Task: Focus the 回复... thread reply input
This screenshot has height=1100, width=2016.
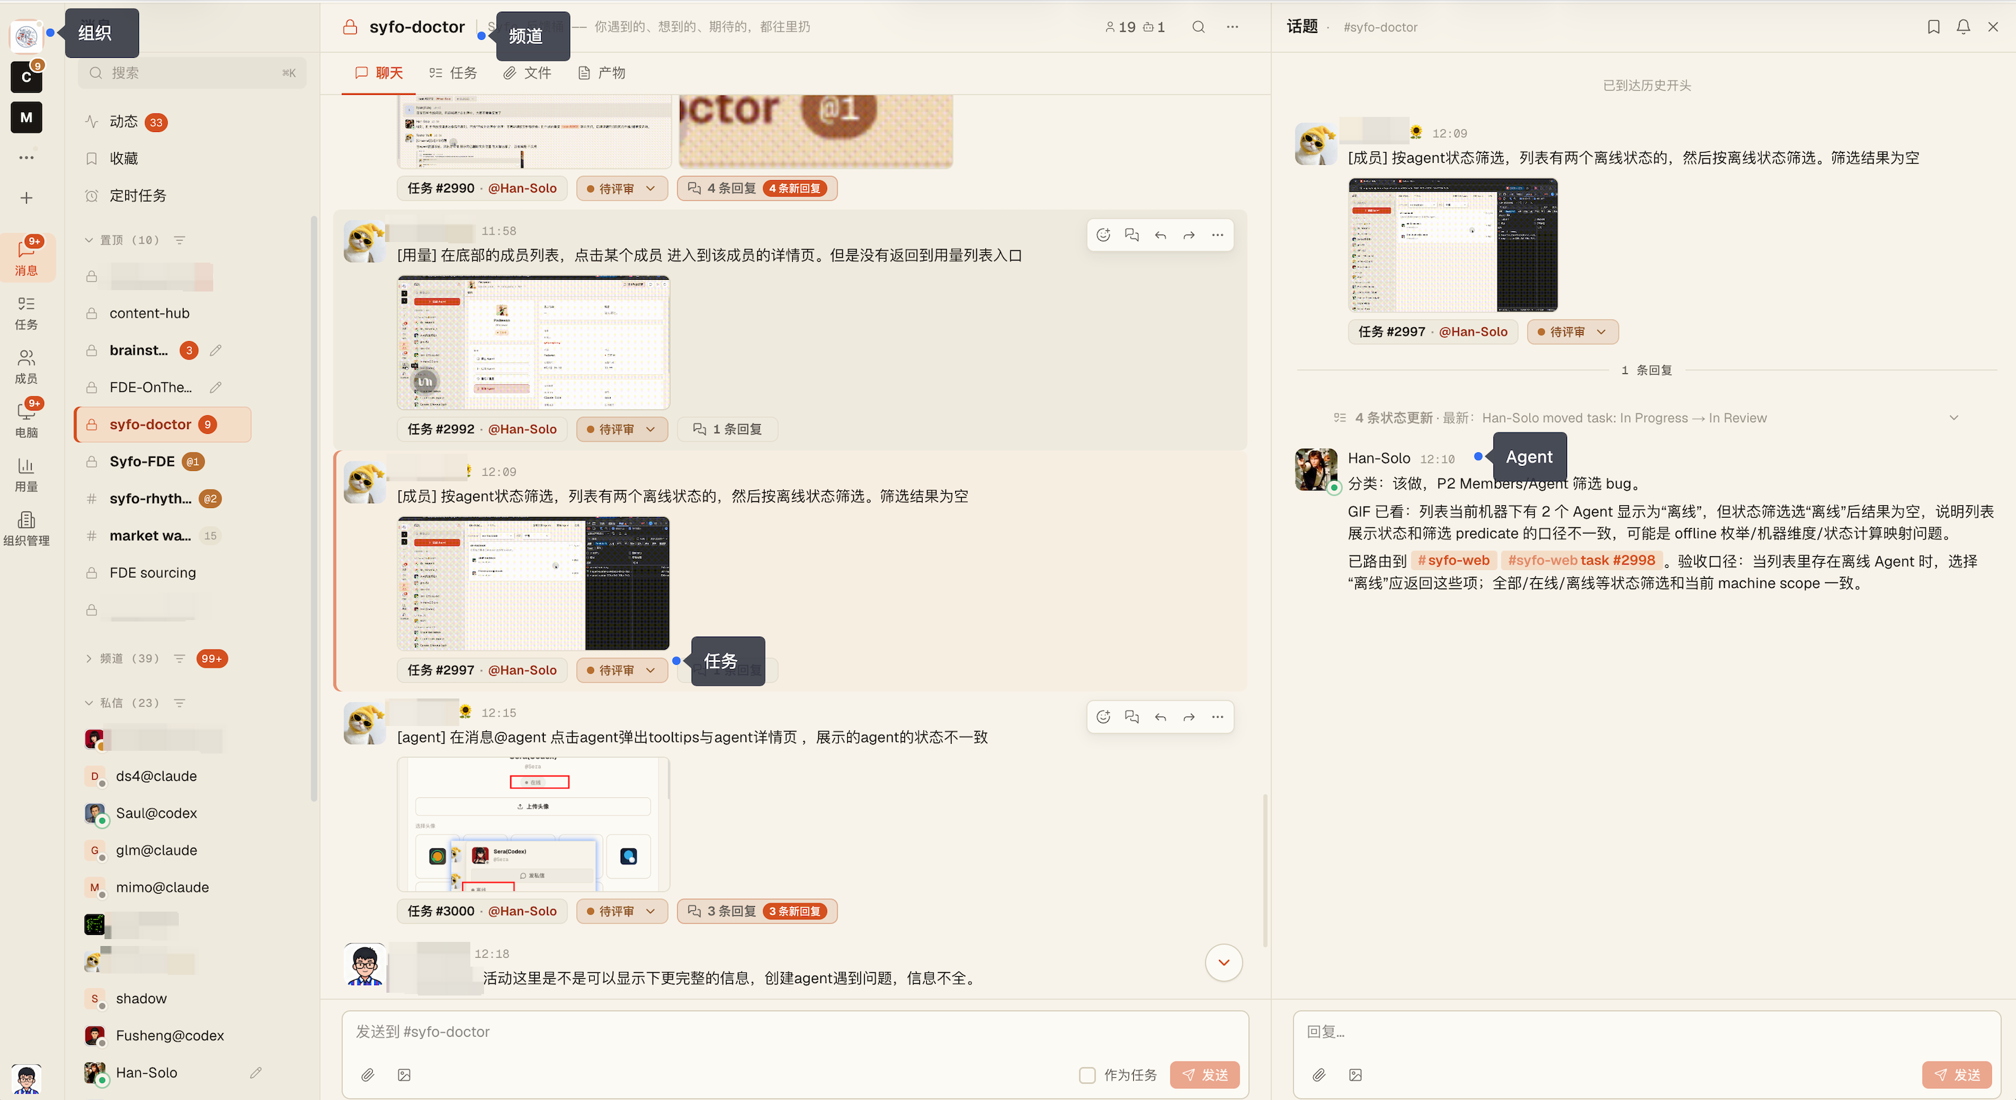Action: pyautogui.click(x=1647, y=1032)
